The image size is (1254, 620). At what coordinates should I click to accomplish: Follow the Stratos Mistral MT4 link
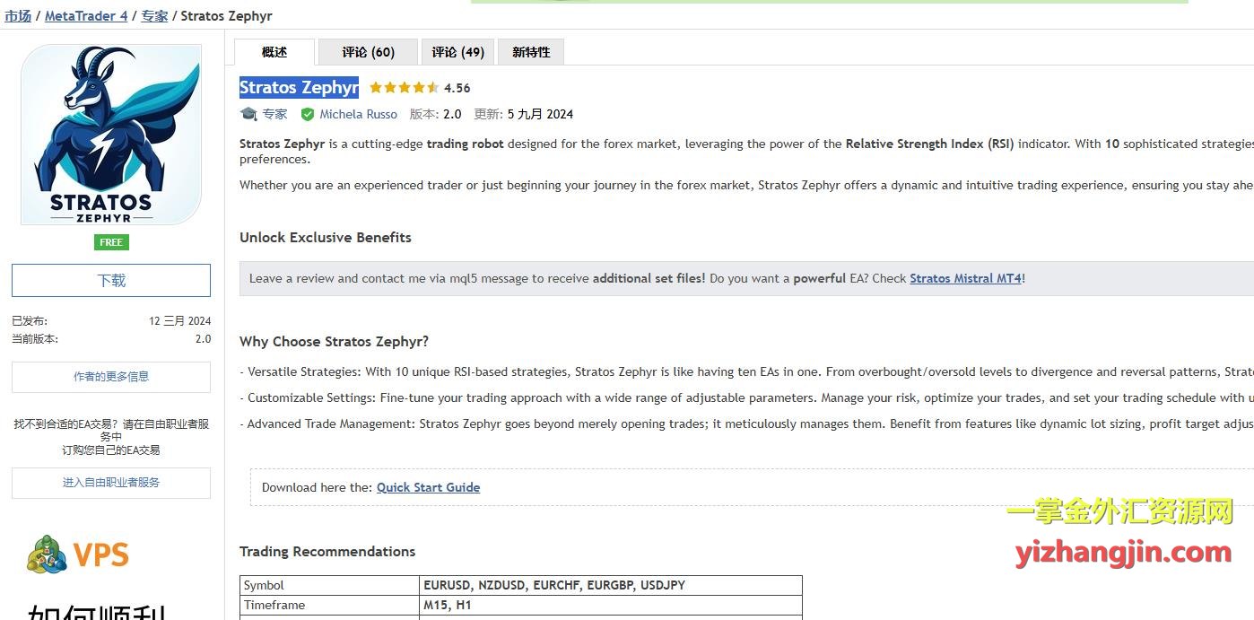[965, 278]
